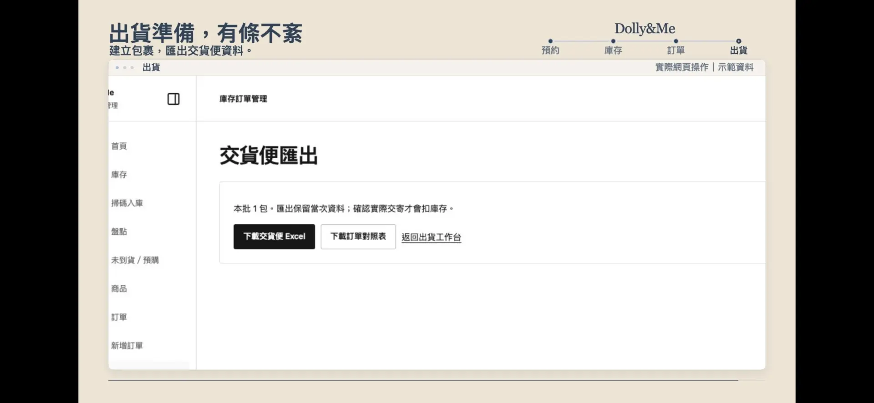Click the 庫存訂單管理 header title
The height and width of the screenshot is (403, 874).
click(x=243, y=99)
